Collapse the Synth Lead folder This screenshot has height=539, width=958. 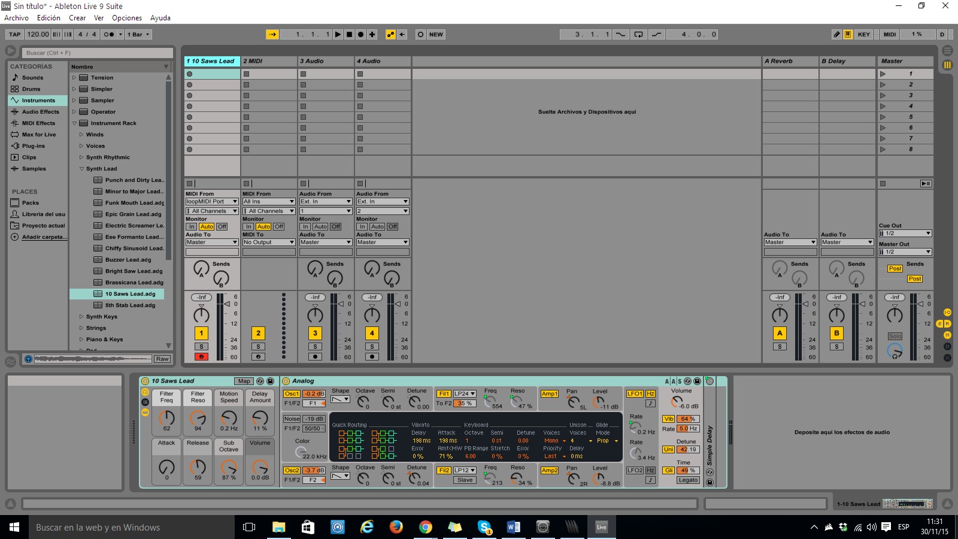point(81,169)
